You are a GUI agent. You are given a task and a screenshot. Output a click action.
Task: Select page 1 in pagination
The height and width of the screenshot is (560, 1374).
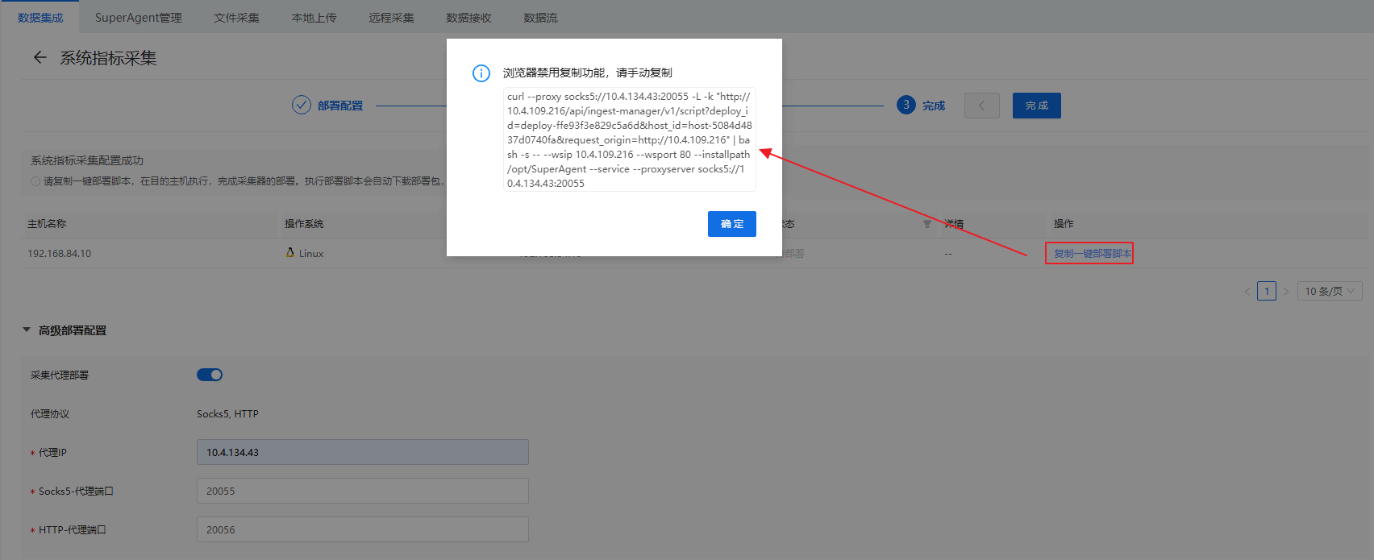point(1267,291)
